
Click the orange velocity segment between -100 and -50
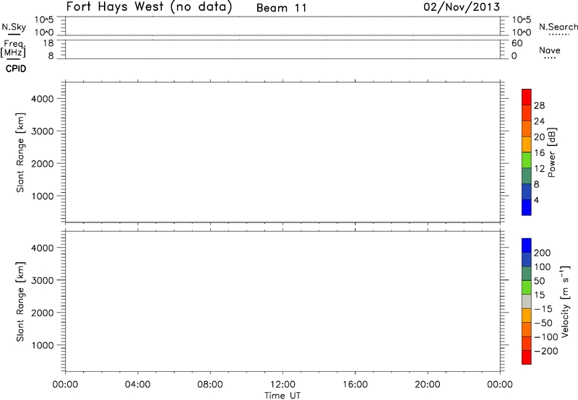tap(527, 330)
